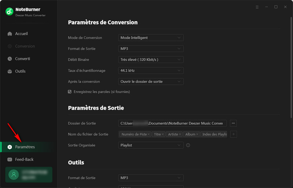This screenshot has height=188, width=293.
Task: Click the user account avatar icon
Action: click(x=14, y=174)
